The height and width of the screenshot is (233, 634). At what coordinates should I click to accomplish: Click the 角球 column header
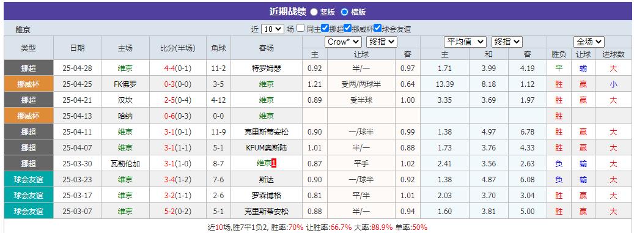coord(218,48)
